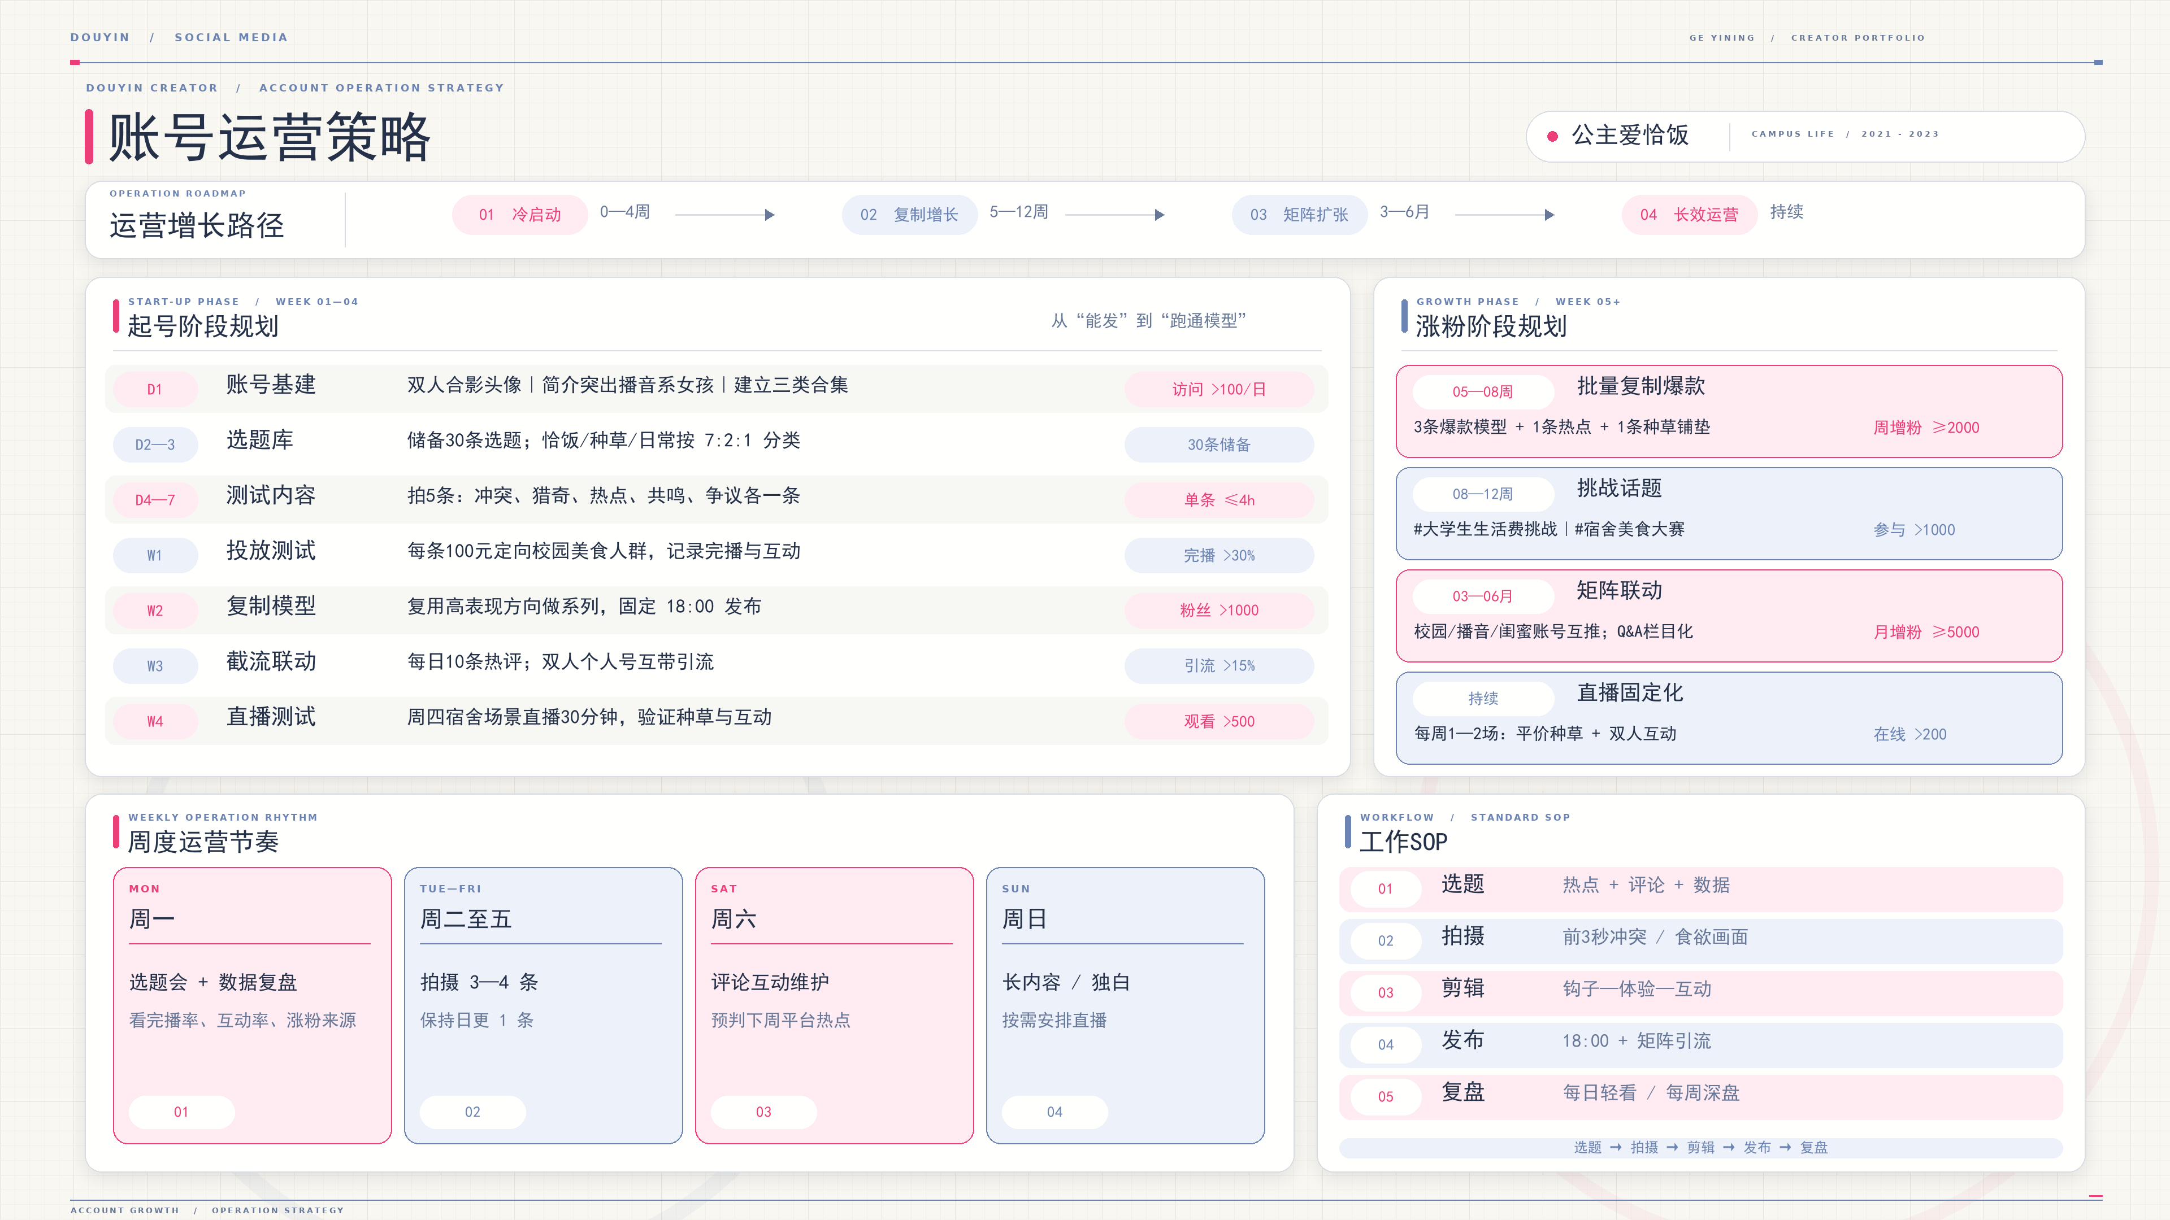Click the 完播 >30% metric badge
The image size is (2170, 1220).
1219,556
